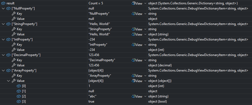Screen dimensions: 252x105
Task: Select the "Hello, World!" value on the ["StringProperty"] row
Action: point(99,24)
